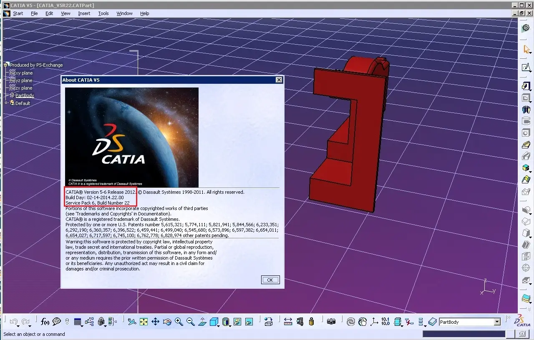Click the Update All spiral icon
Image resolution: width=534 pixels, height=340 pixels.
[351, 322]
